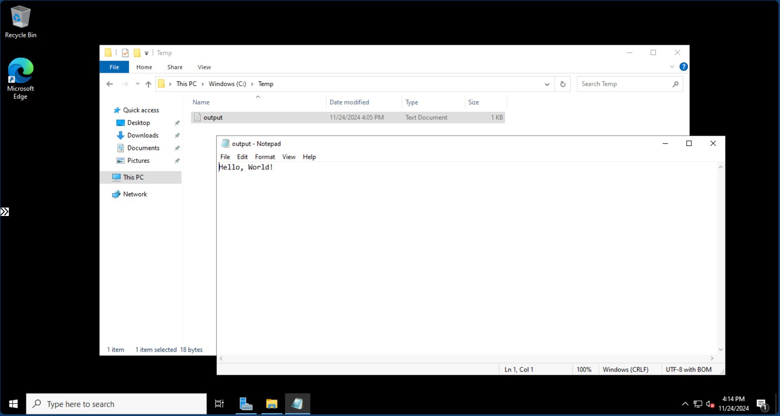Screen dimensions: 780x416
Task: Open File Explorer help icon
Action: pos(683,67)
